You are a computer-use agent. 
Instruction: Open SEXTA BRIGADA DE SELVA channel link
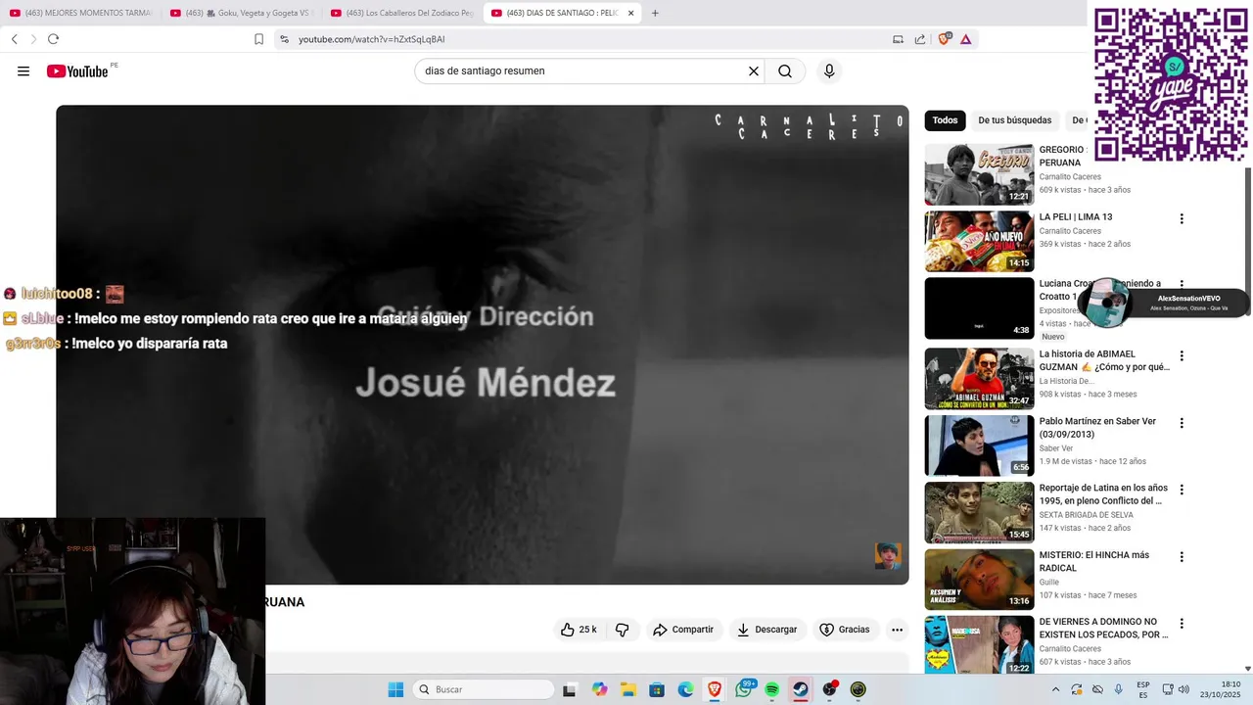(1095, 515)
